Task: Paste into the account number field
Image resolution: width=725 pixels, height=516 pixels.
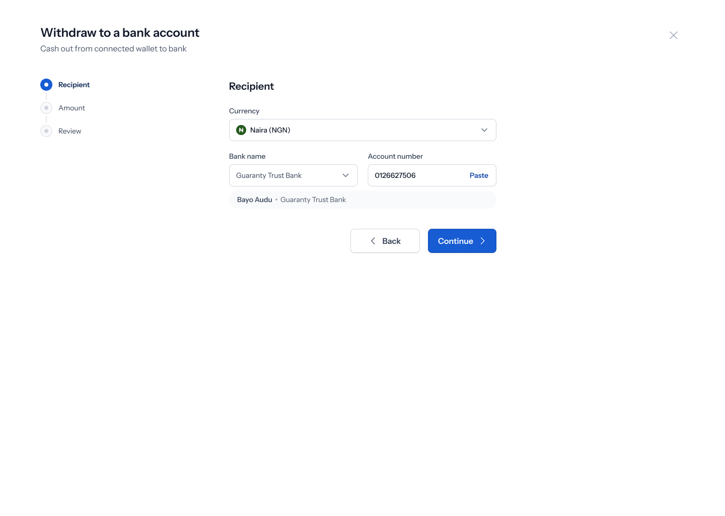Action: (x=479, y=175)
